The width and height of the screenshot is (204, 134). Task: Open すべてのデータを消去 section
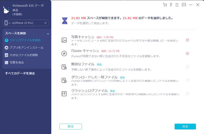tap(20, 73)
